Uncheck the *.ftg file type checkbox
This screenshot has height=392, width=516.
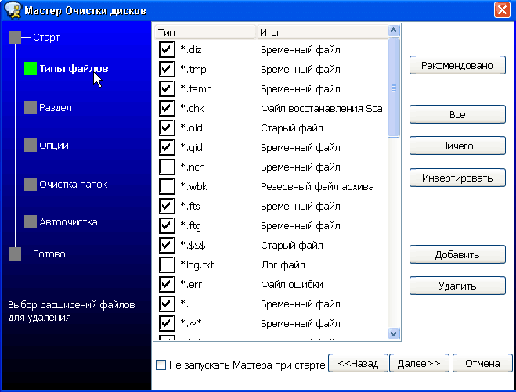pos(167,225)
